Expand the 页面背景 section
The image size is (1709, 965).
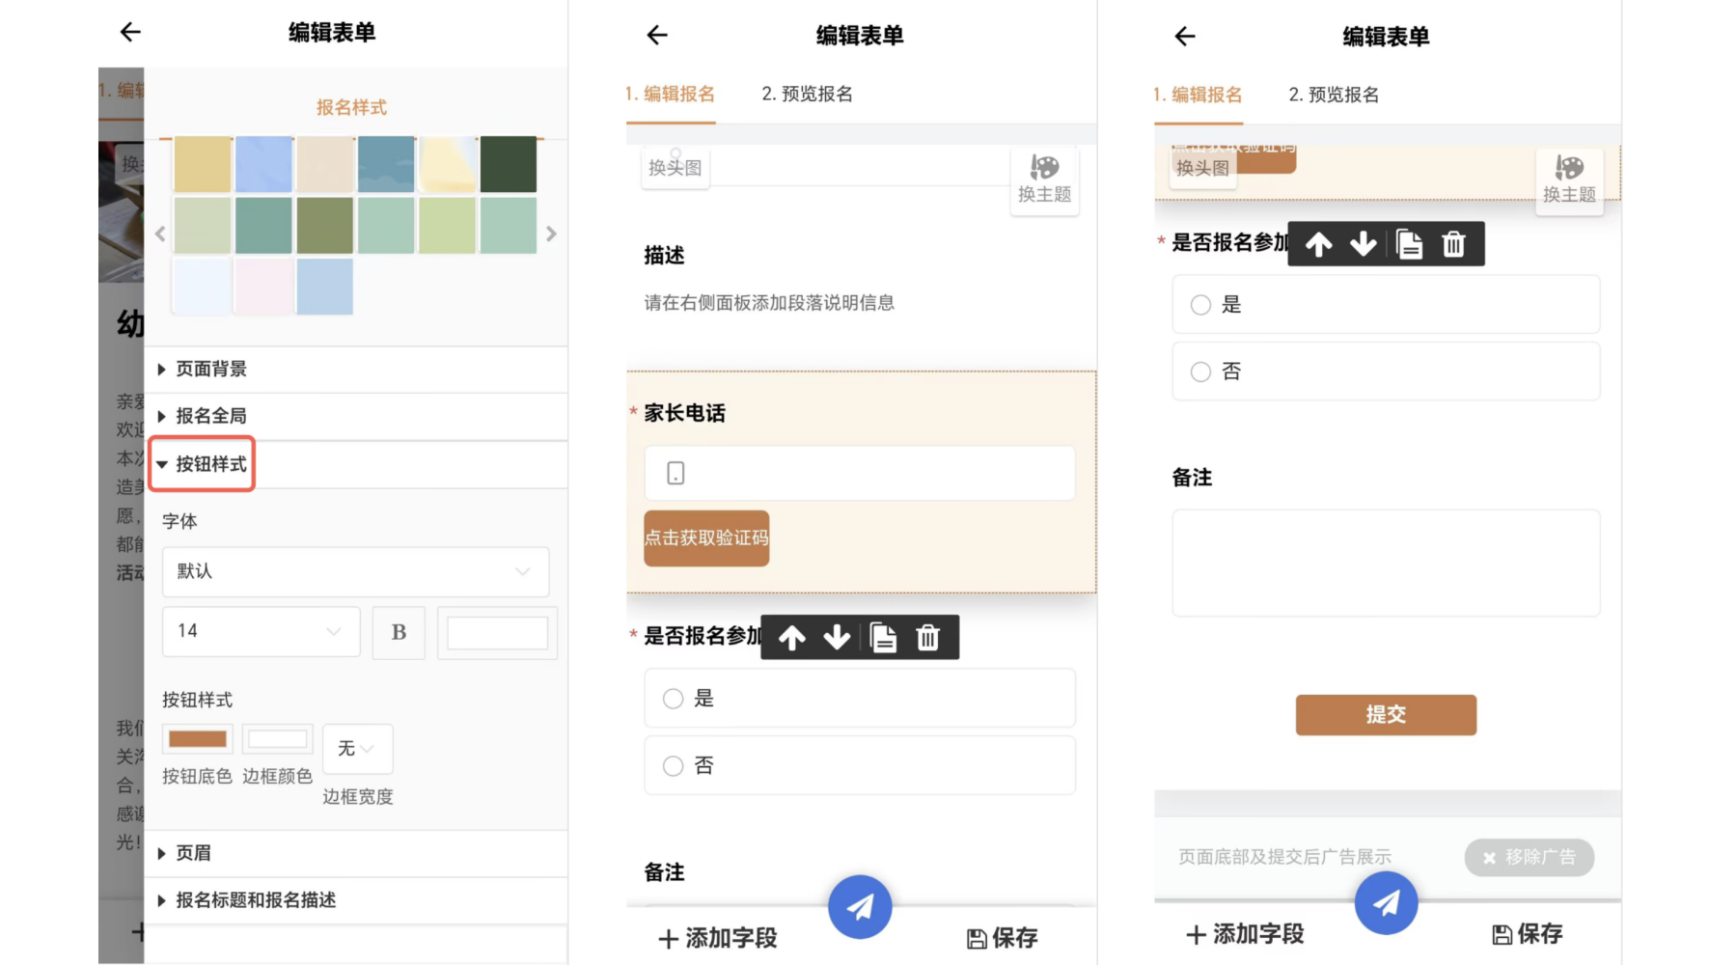[210, 369]
